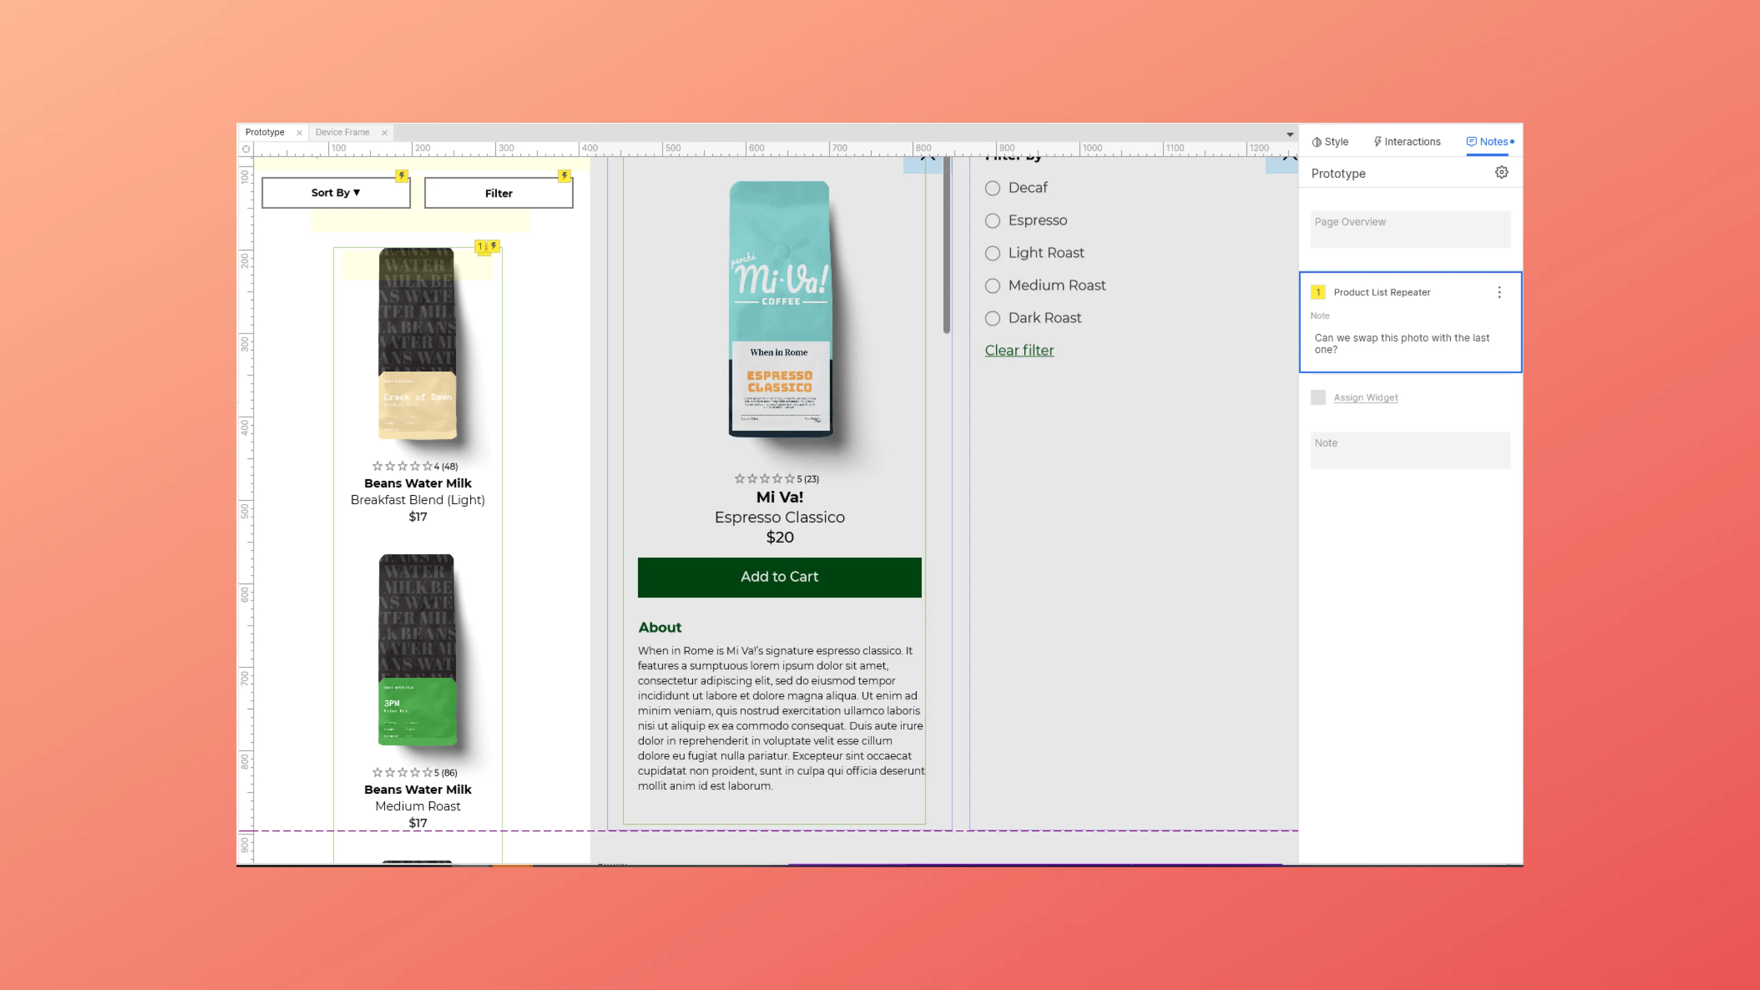Click the Assign Widget link
Screen dimensions: 1760x990
(x=1365, y=398)
